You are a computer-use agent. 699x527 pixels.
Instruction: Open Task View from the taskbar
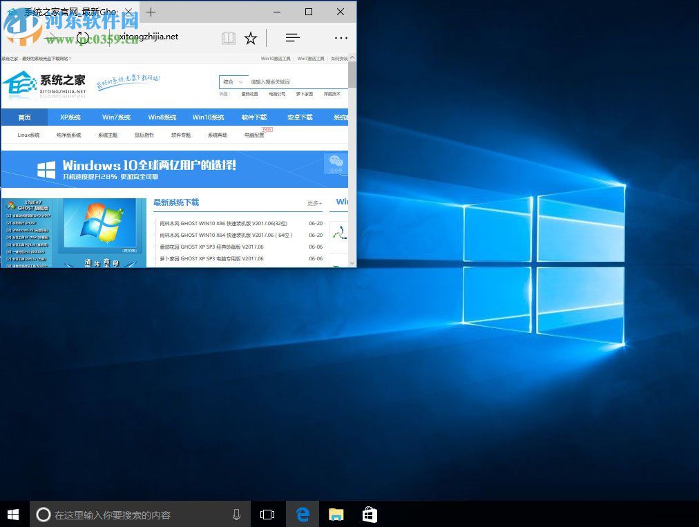click(267, 514)
